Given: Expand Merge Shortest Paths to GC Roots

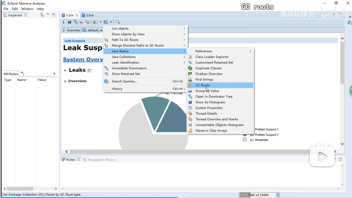Looking at the screenshot, I should (145, 45).
